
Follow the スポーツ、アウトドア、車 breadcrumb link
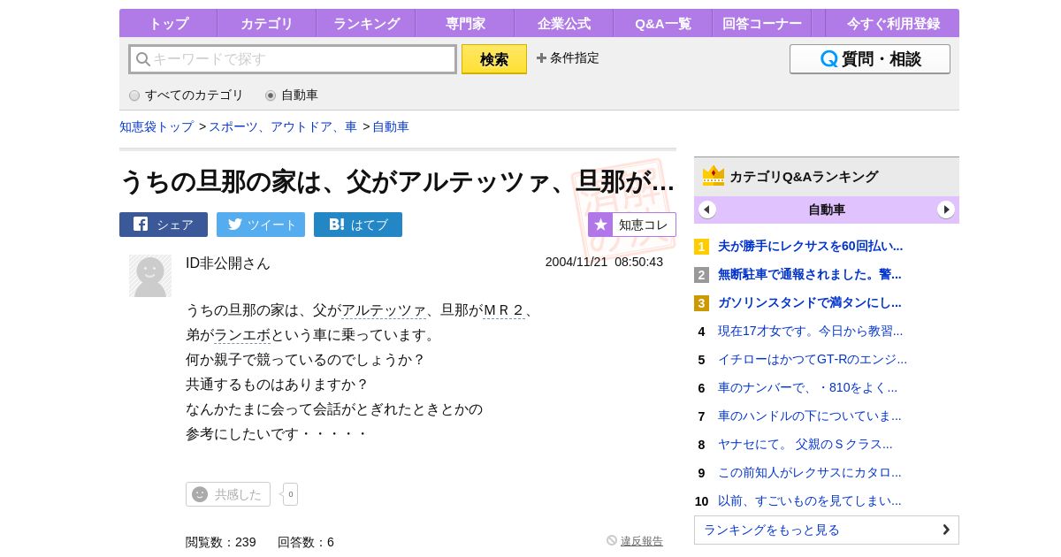point(283,126)
